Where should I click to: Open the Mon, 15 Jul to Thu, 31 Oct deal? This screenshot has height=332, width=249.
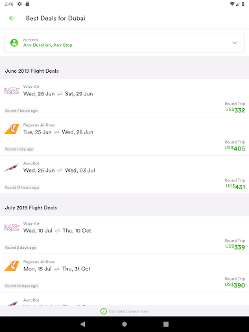coord(124,273)
